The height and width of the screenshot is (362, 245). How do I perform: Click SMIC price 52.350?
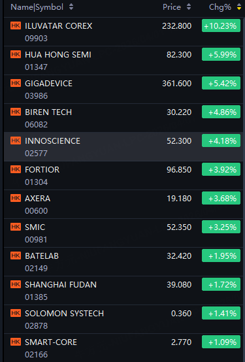(x=179, y=227)
